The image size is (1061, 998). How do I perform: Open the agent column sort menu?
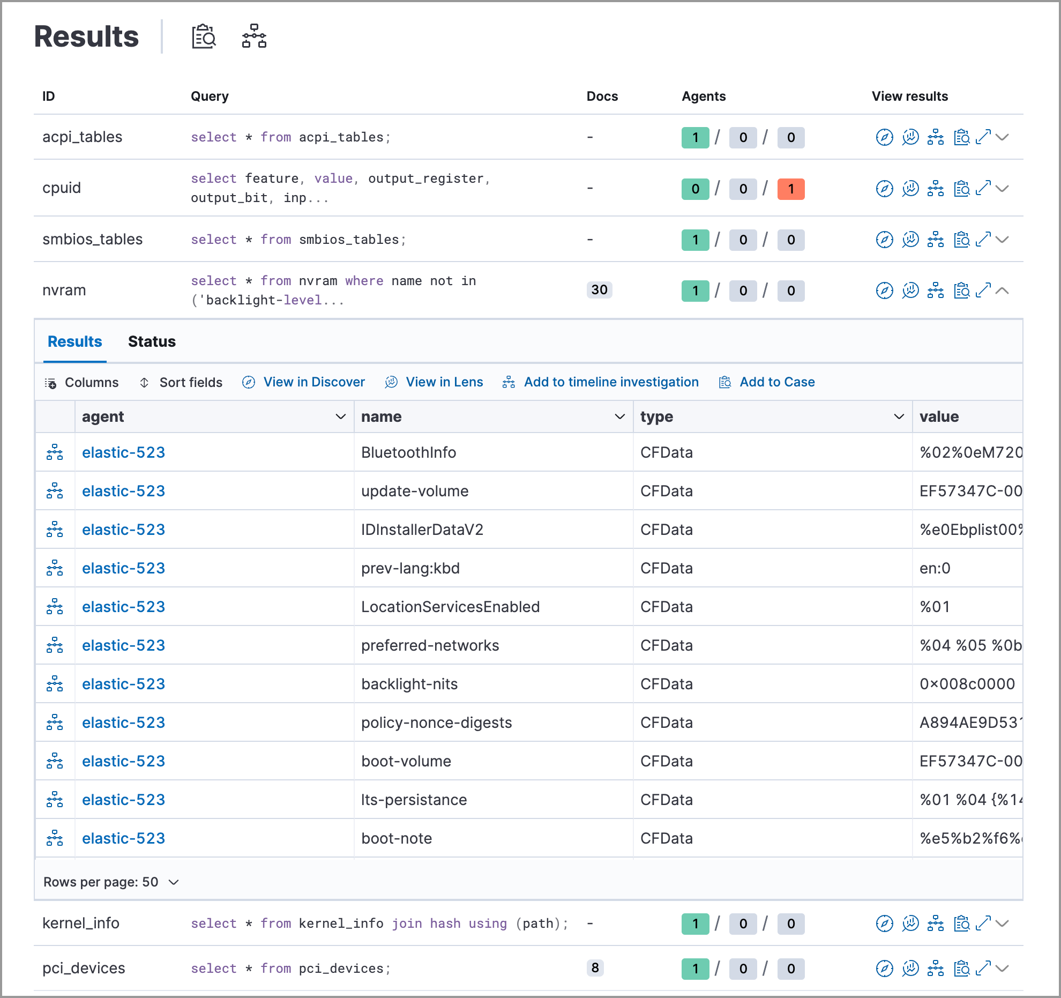tap(341, 416)
